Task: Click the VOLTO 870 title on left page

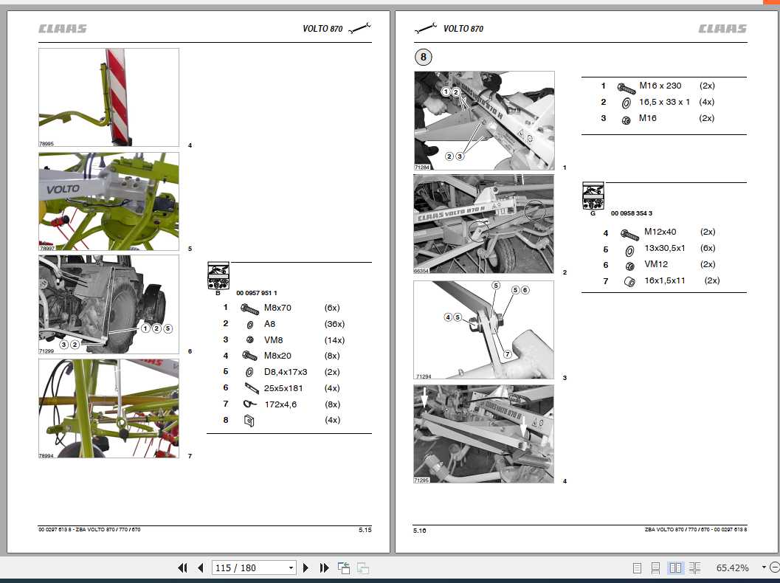Action: point(322,29)
